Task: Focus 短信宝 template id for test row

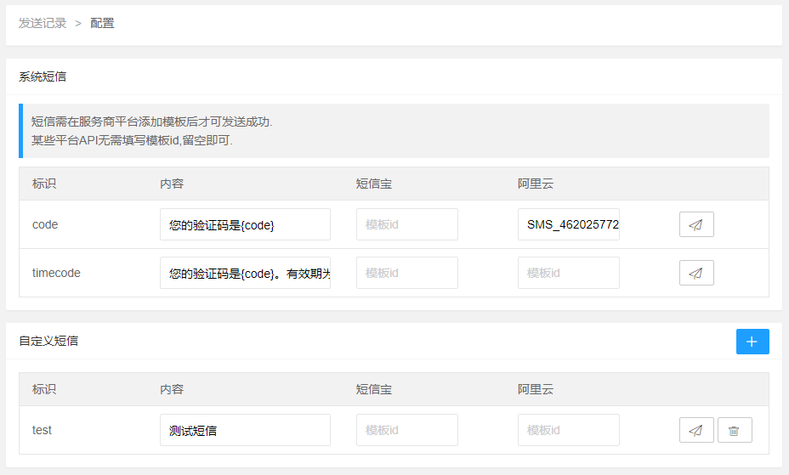Action: pyautogui.click(x=407, y=430)
